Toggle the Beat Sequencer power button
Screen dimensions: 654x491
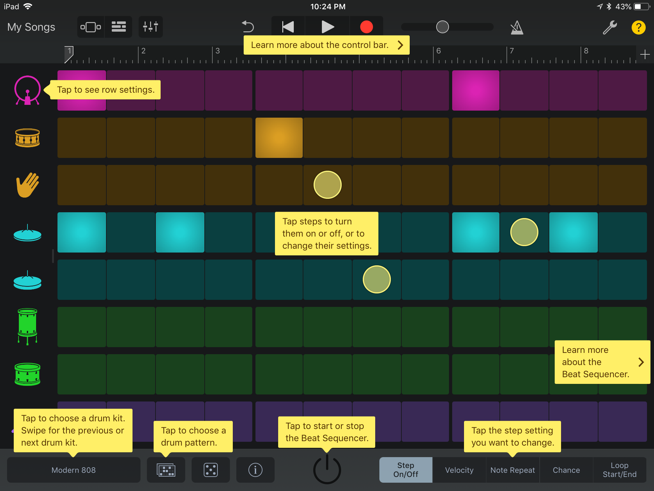[327, 469]
